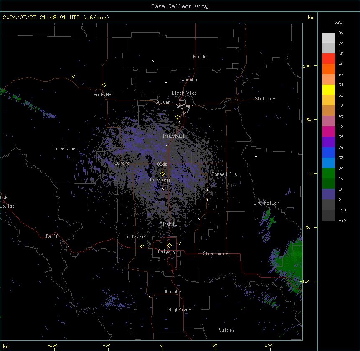Click the topmost white swatch below the 80 label
The height and width of the screenshot is (351, 360).
click(x=328, y=38)
